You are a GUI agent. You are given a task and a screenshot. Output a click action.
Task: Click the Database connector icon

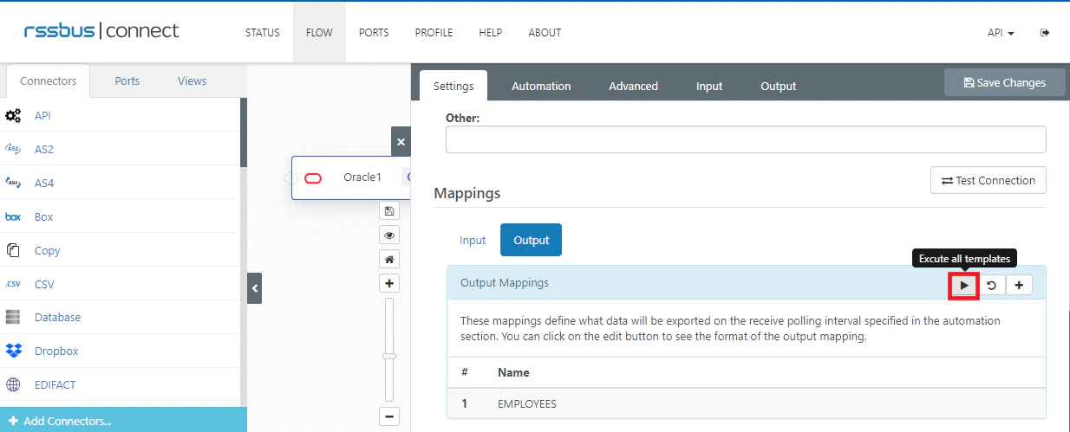click(13, 318)
